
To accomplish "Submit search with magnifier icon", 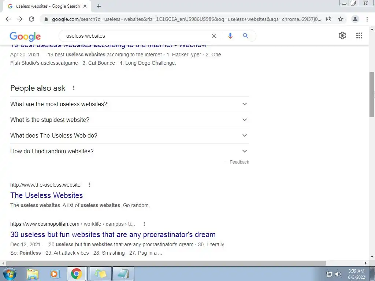I will tap(245, 36).
